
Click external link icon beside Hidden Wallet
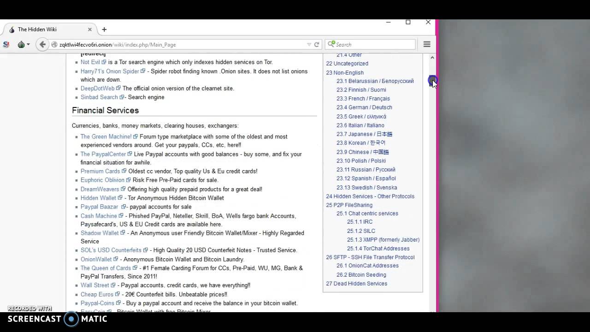click(120, 198)
